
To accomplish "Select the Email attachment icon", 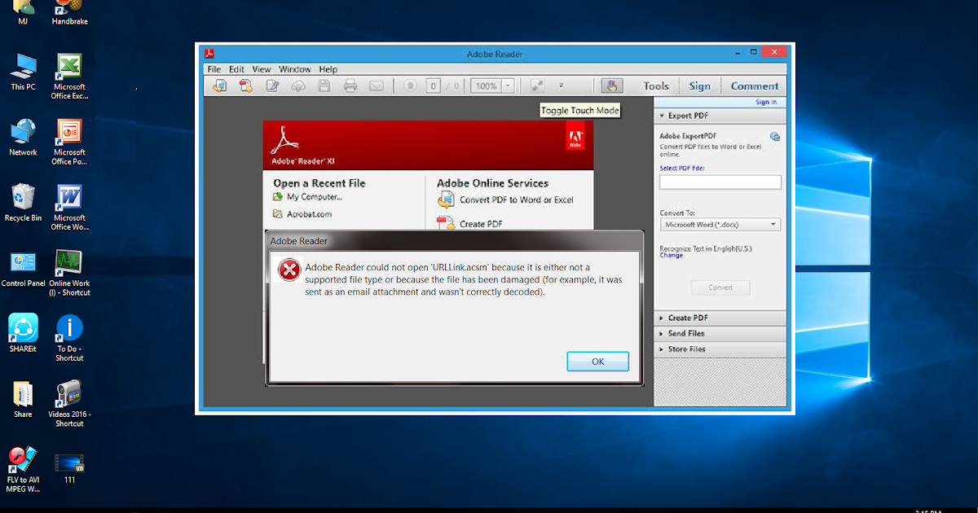I will coord(376,85).
